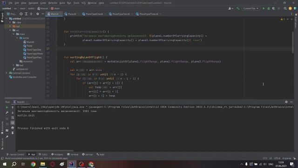
Task: Click the main function breadcrumb
Action: (x=55, y=8)
